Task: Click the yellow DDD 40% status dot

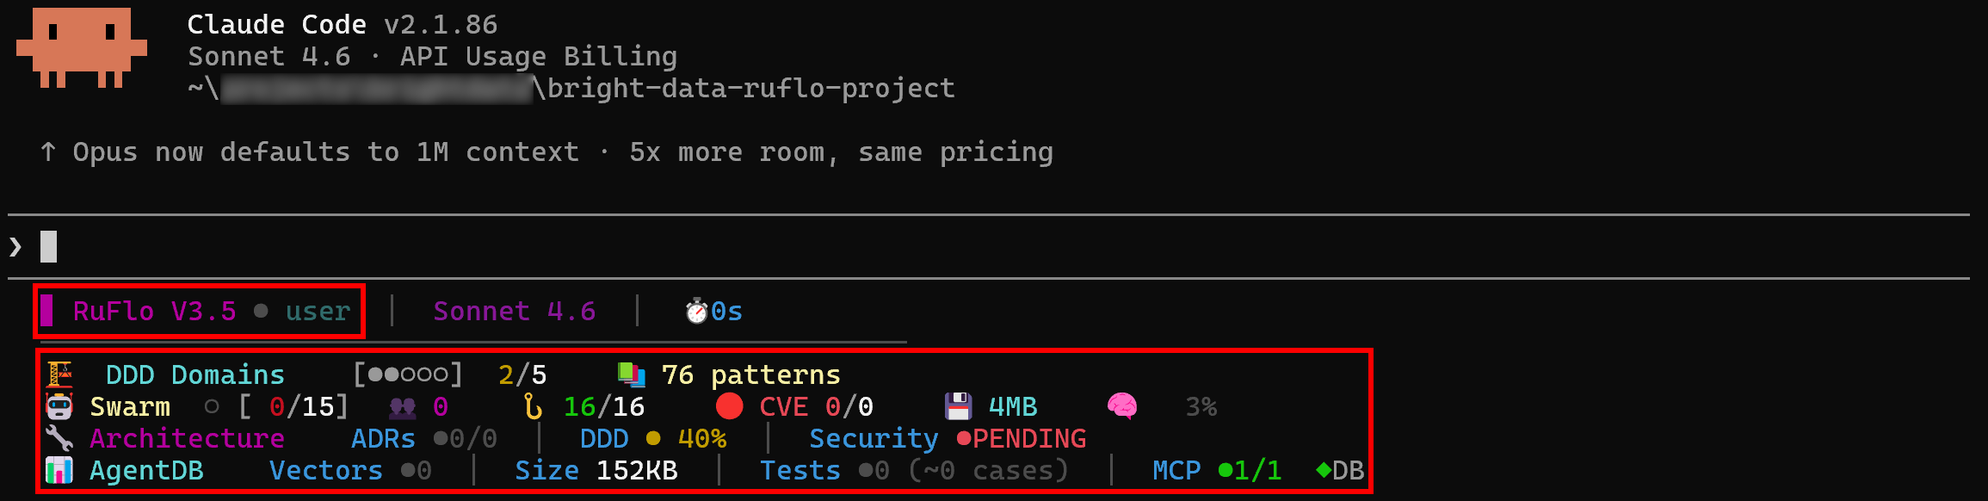Action: coord(653,439)
